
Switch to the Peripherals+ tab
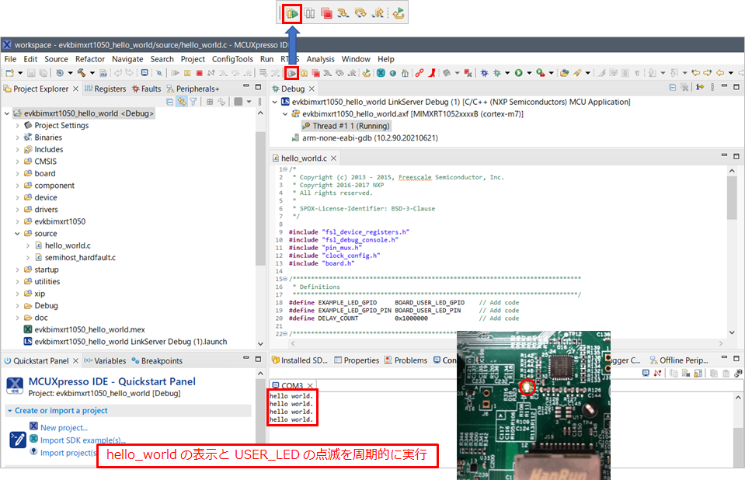tap(193, 89)
